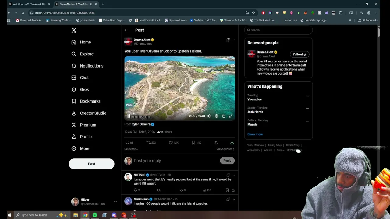This screenshot has width=390, height=219.
Task: Like NOTSJC comment with 8 likes
Action: pos(183,190)
